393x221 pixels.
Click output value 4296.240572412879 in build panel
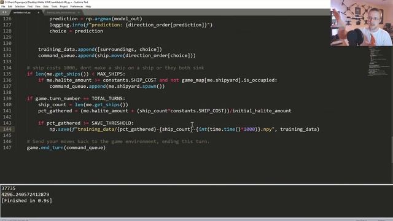(x=25, y=195)
